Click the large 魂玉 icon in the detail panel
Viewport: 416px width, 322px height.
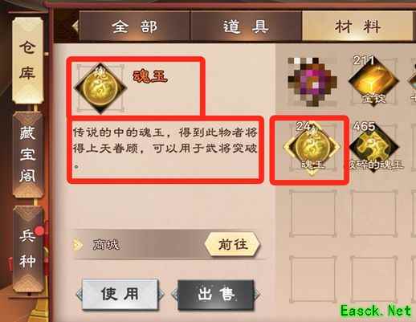100,88
